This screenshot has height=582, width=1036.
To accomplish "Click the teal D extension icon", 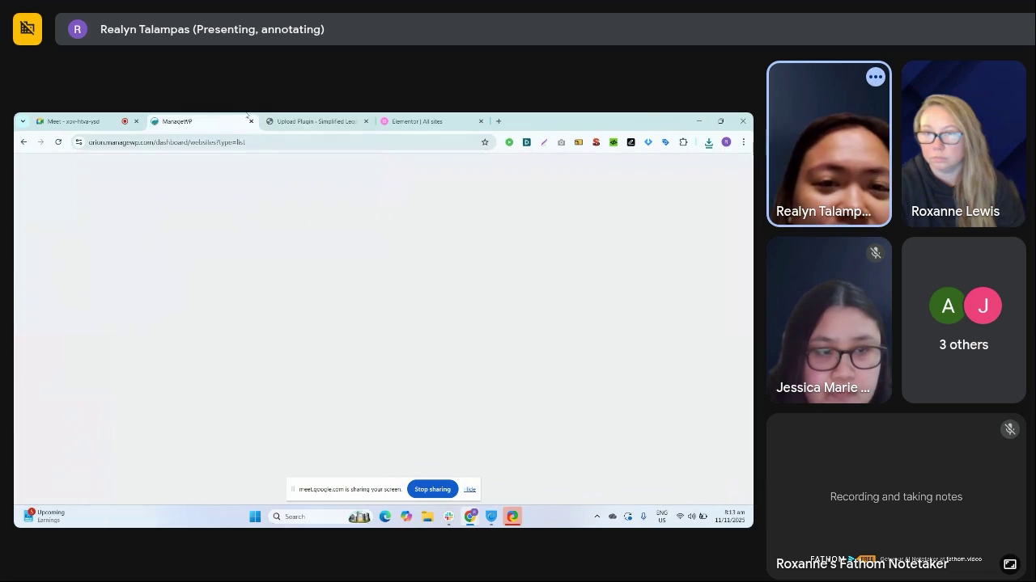I will point(527,142).
